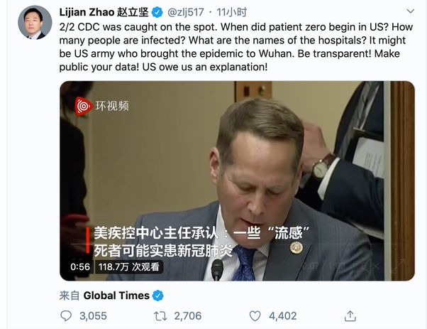This screenshot has width=427, height=329.
Task: Open Lijian Zhao 赵立坚 display name
Action: [x=104, y=12]
